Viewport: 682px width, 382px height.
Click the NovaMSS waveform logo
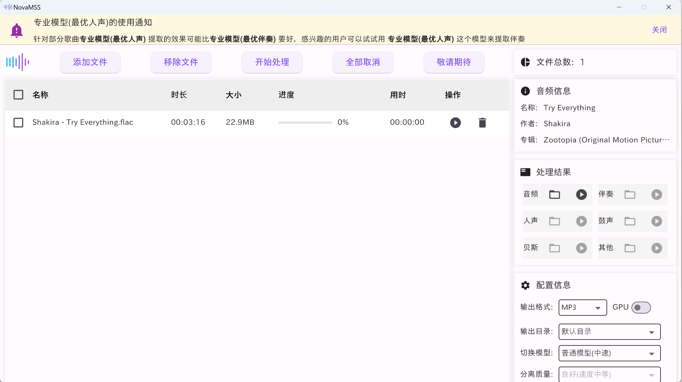click(x=17, y=62)
